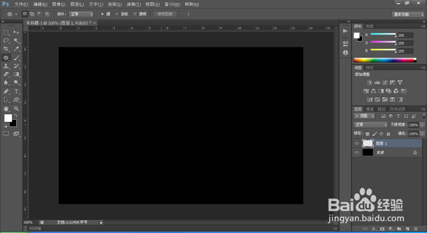This screenshot has height=233, width=427.
Task: Open the info panel icon
Action: tap(345, 52)
